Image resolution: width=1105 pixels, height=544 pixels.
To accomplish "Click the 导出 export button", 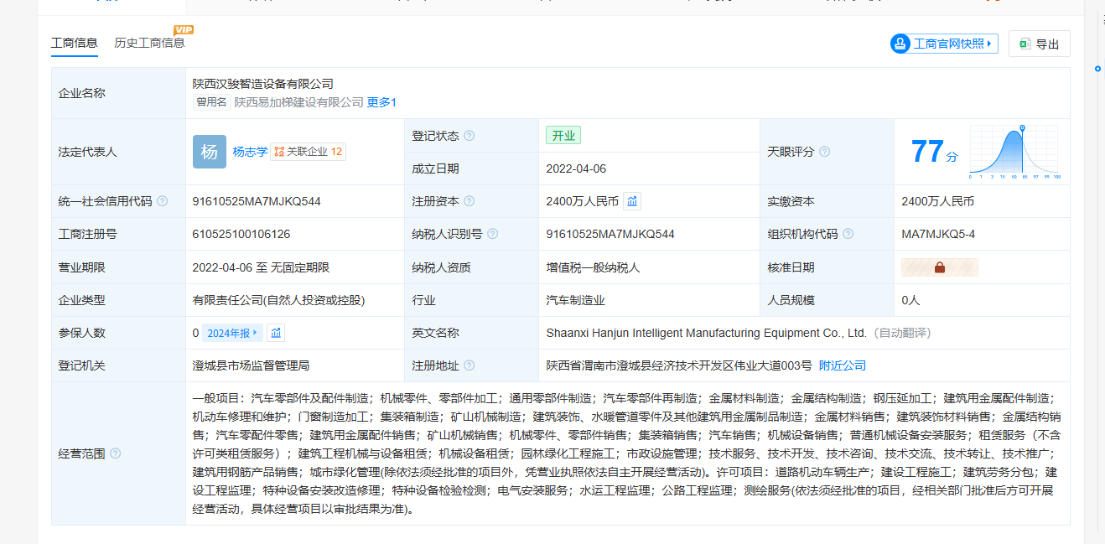I will click(1040, 44).
